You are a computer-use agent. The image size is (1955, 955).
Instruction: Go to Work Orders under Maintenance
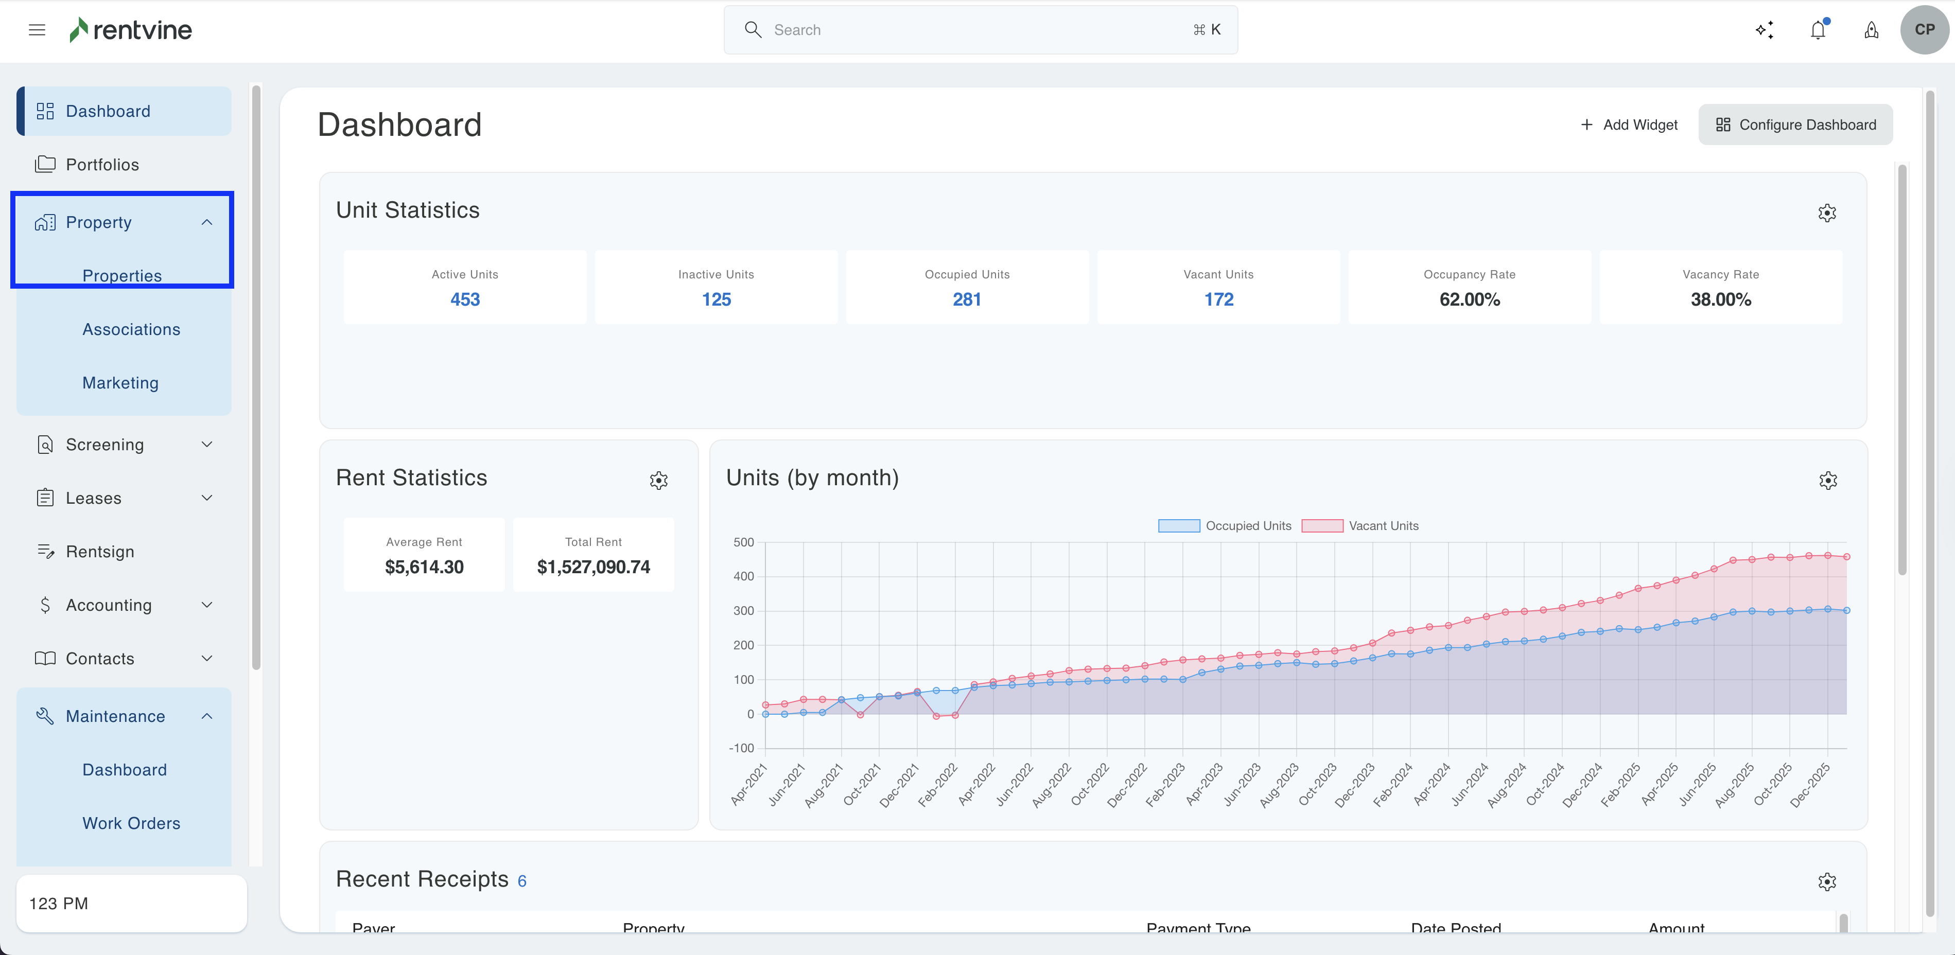tap(131, 823)
